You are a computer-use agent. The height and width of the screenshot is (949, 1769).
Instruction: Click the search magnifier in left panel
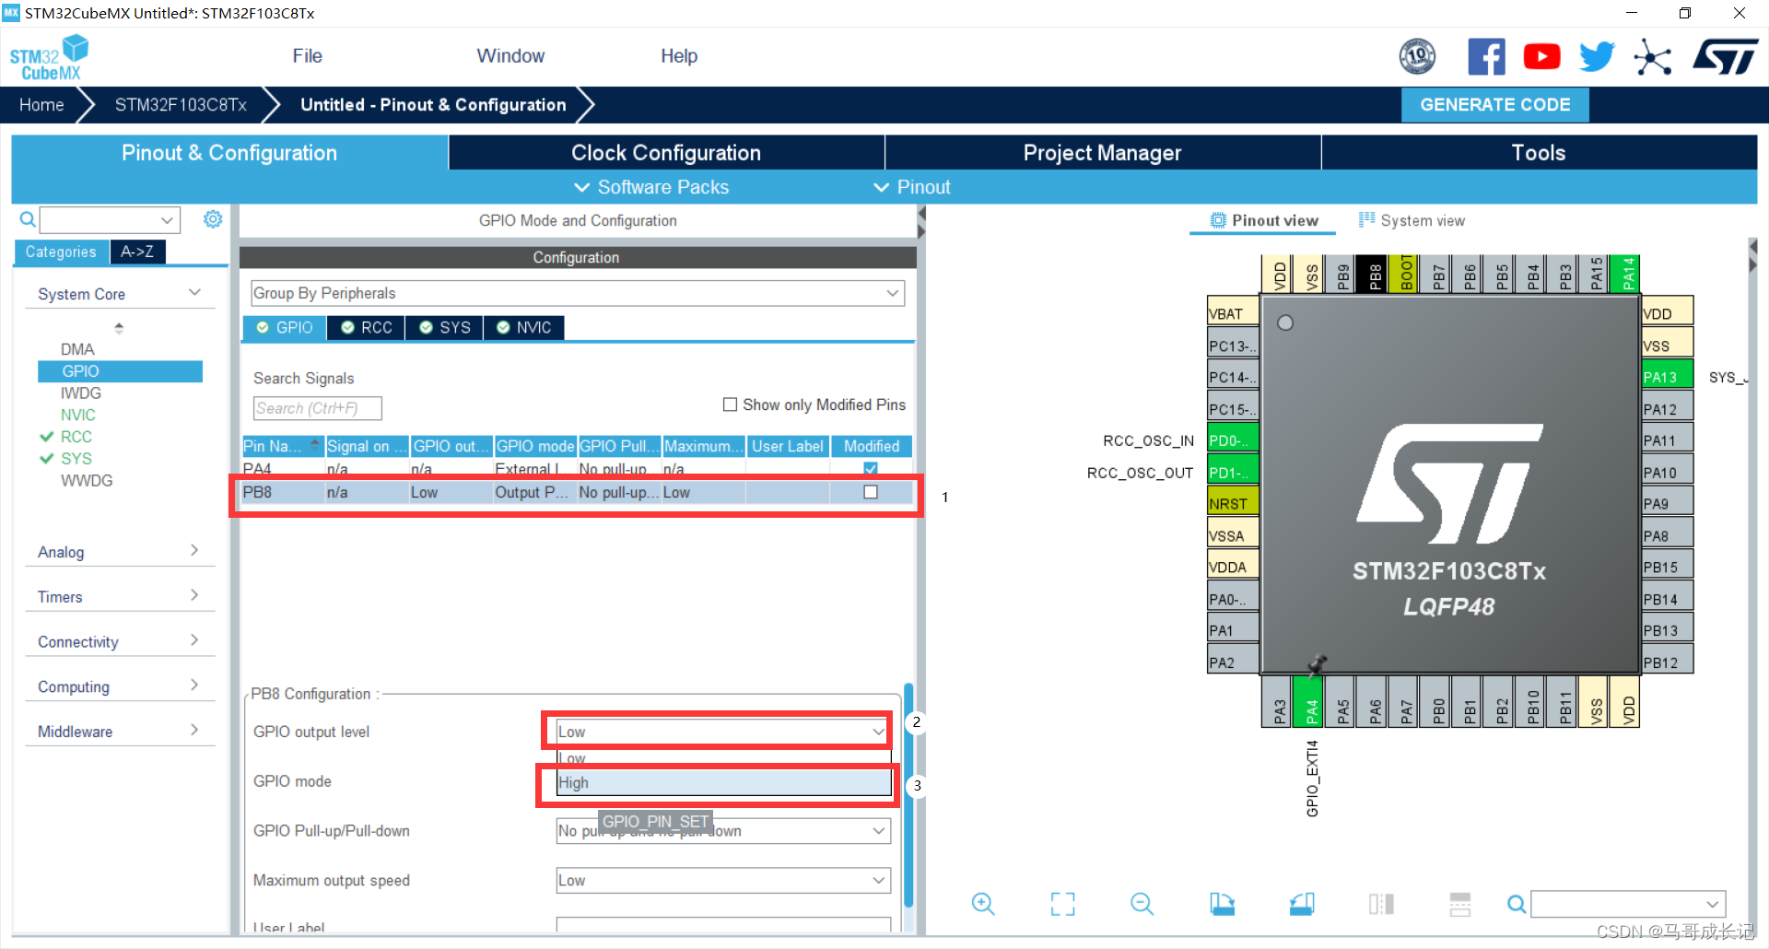pyautogui.click(x=28, y=219)
